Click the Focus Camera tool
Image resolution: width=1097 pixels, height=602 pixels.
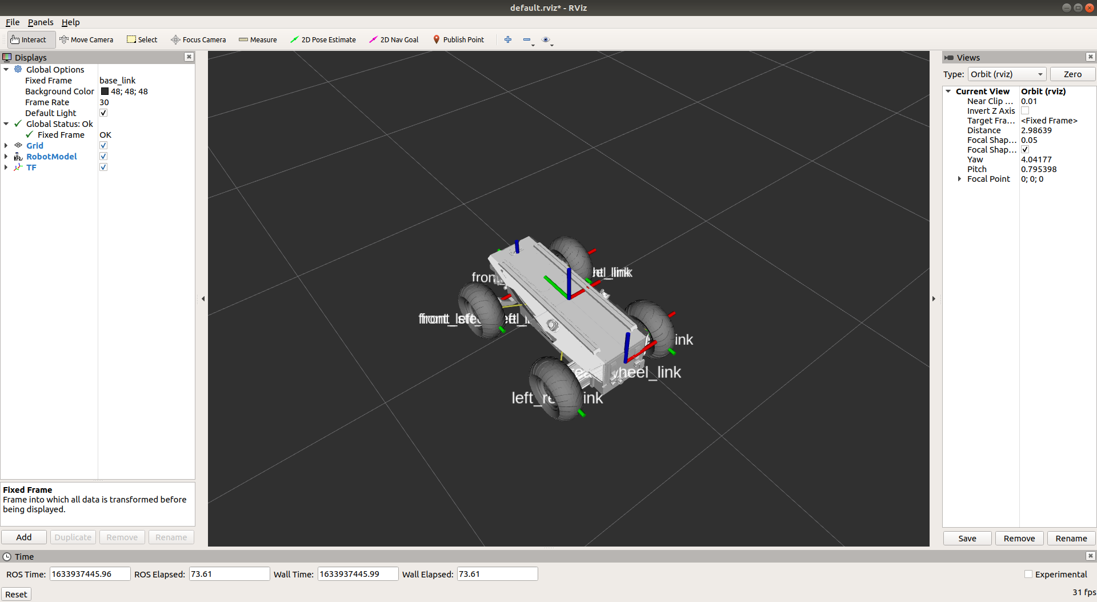point(198,39)
